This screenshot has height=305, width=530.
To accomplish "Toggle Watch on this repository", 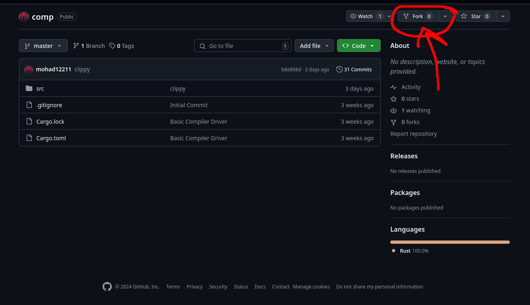I will 365,16.
